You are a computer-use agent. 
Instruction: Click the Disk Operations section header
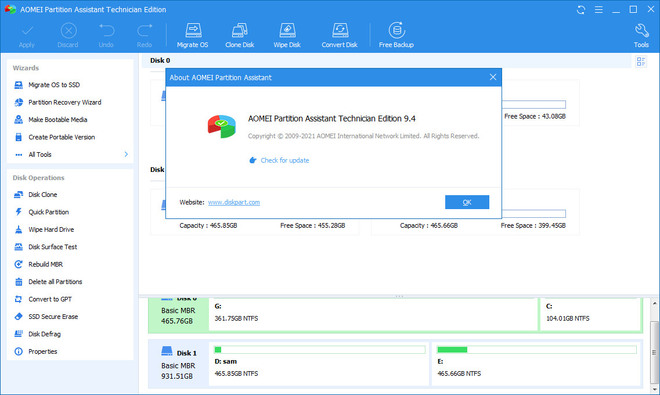tap(39, 178)
